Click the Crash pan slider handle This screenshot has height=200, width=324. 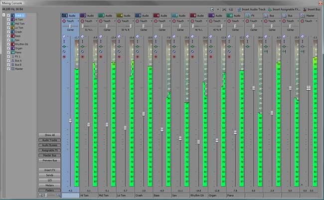pyautogui.click(x=144, y=26)
